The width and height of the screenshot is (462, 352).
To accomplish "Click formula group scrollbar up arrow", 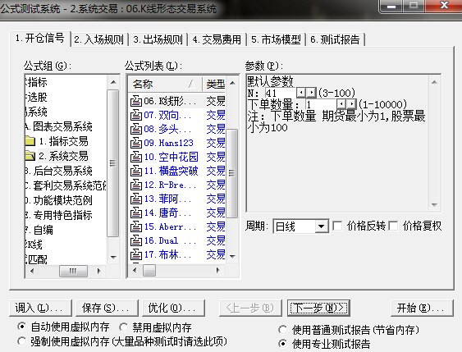I will tap(113, 82).
